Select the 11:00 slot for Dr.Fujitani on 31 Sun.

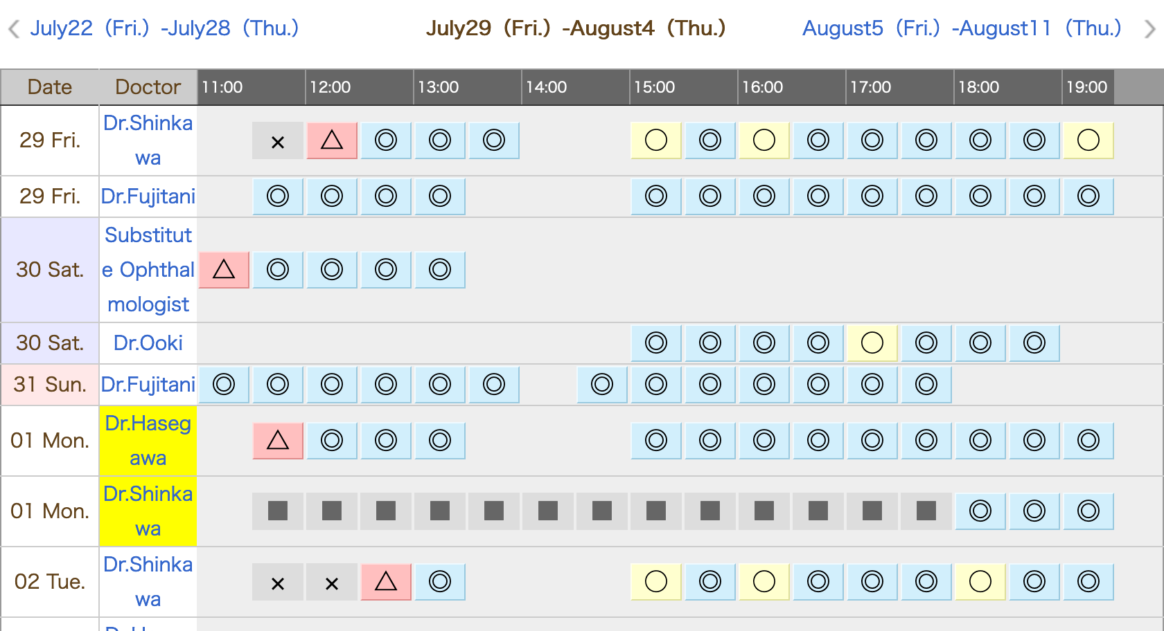(x=224, y=385)
